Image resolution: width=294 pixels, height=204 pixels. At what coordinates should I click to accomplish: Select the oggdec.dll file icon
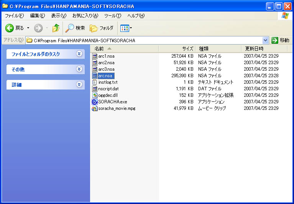95,95
